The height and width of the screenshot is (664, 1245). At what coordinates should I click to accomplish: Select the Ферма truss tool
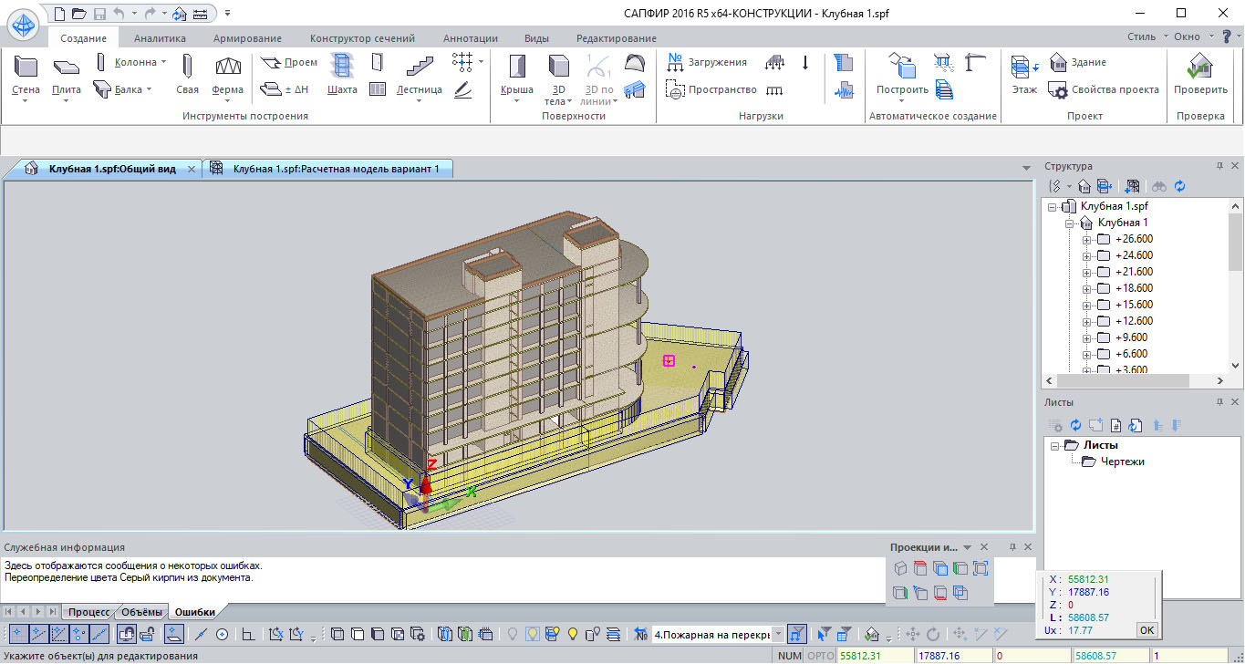227,75
